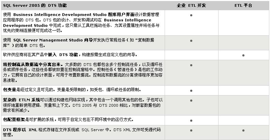Select the text "DTS 2005 与 DTS 2000 相比"
271x140 pixels.
[x=100, y=105]
